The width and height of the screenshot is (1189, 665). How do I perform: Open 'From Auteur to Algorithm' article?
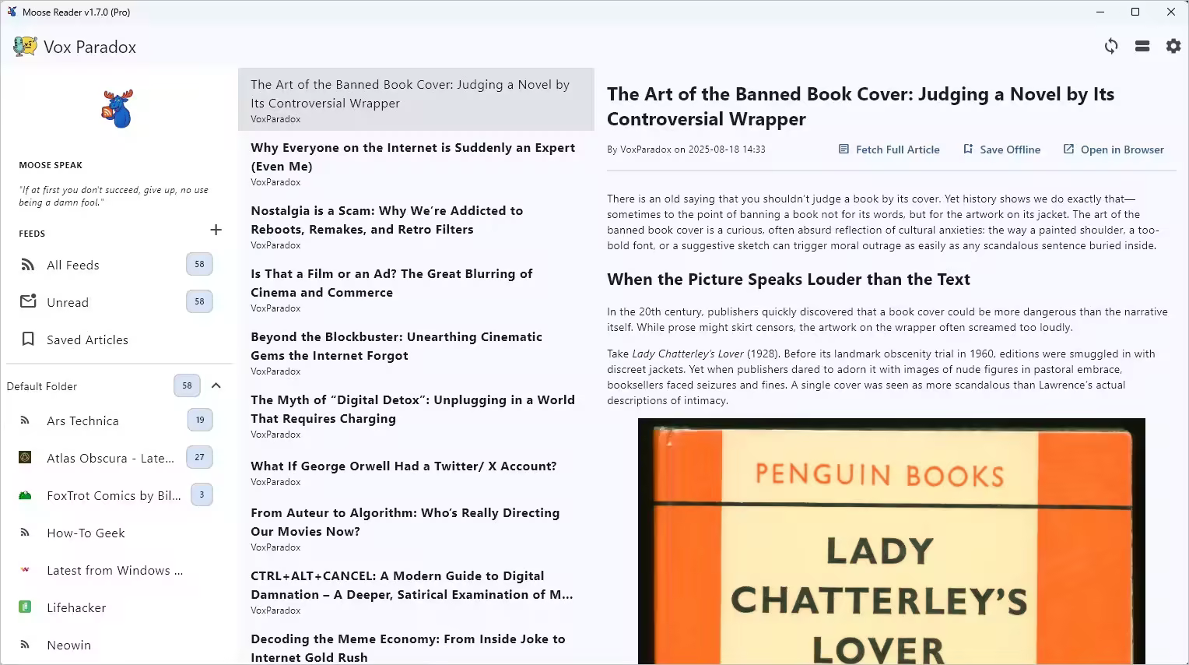click(x=416, y=528)
